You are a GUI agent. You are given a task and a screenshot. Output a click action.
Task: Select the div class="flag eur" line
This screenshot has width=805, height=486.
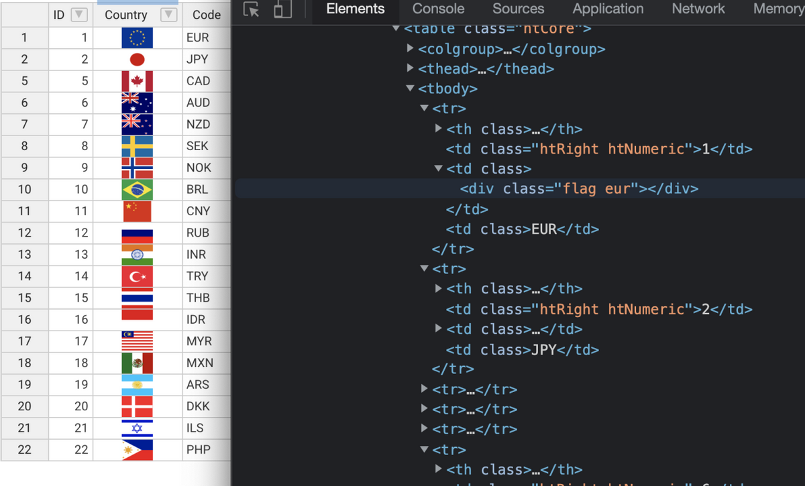tap(579, 188)
